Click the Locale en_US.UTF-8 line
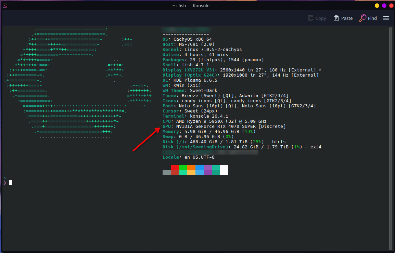Screen dimensions: 395x253 click(x=189, y=157)
